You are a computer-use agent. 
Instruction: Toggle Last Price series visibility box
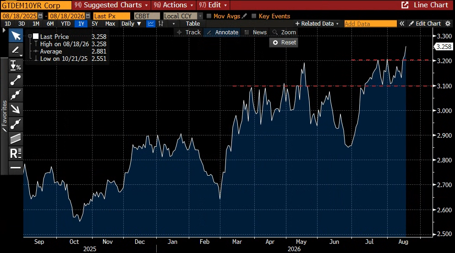36,36
